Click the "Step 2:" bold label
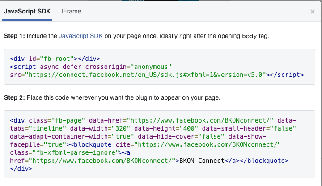Viewport: 322px width, 186px height. click(15, 98)
